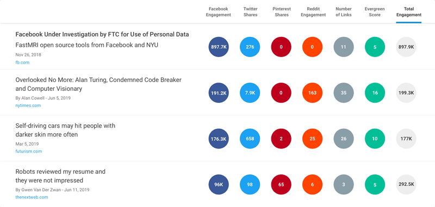Click the 897.7K Facebook engagement circle
Screen dimensions: 435x207
(219, 47)
